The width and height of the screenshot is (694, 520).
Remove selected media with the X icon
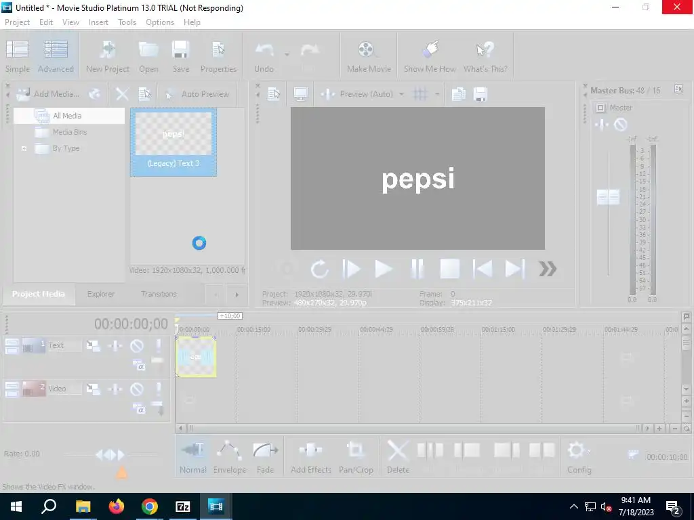click(122, 93)
